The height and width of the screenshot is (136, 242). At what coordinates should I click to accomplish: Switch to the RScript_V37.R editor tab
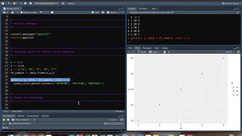(12, 8)
